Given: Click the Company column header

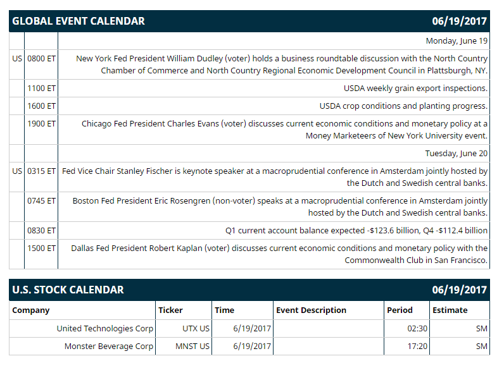Looking at the screenshot, I should (x=31, y=310).
